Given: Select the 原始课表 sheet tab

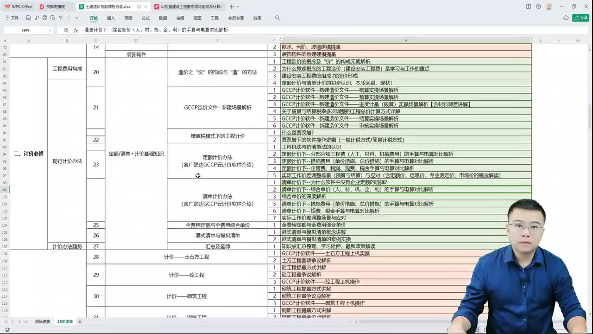Looking at the screenshot, I should (x=43, y=321).
